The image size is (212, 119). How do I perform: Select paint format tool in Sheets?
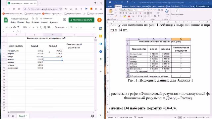click(18, 27)
